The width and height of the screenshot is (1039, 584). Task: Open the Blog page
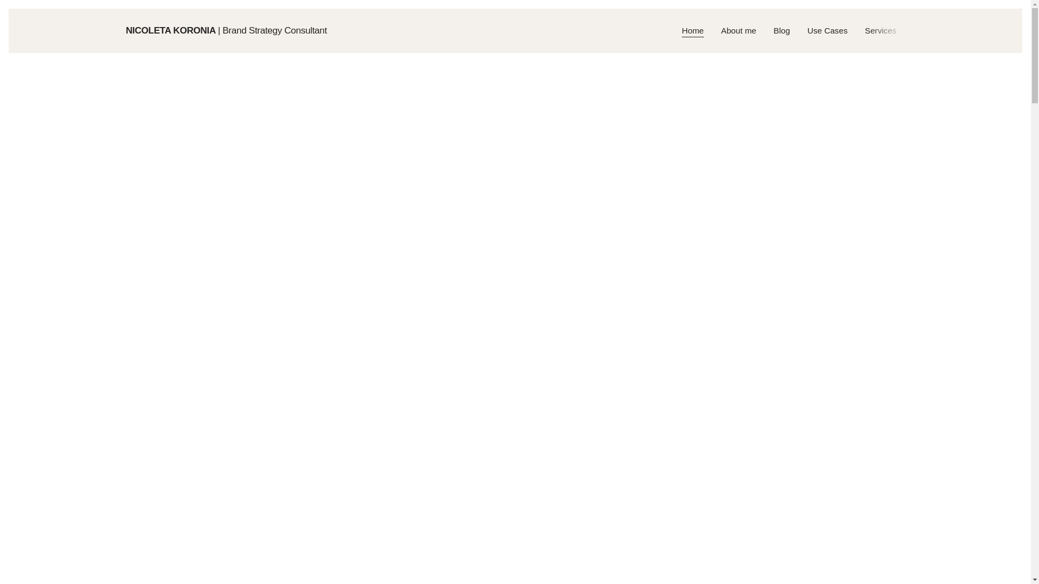pos(781,31)
